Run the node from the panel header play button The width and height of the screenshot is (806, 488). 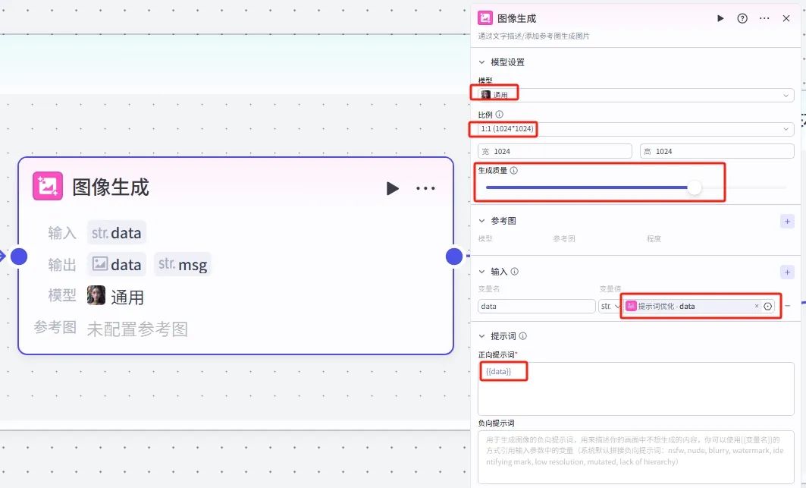(x=720, y=18)
